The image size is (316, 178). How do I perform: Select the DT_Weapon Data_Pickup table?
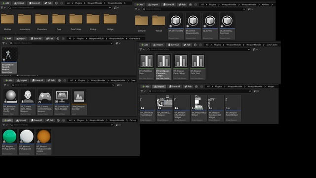181,66
